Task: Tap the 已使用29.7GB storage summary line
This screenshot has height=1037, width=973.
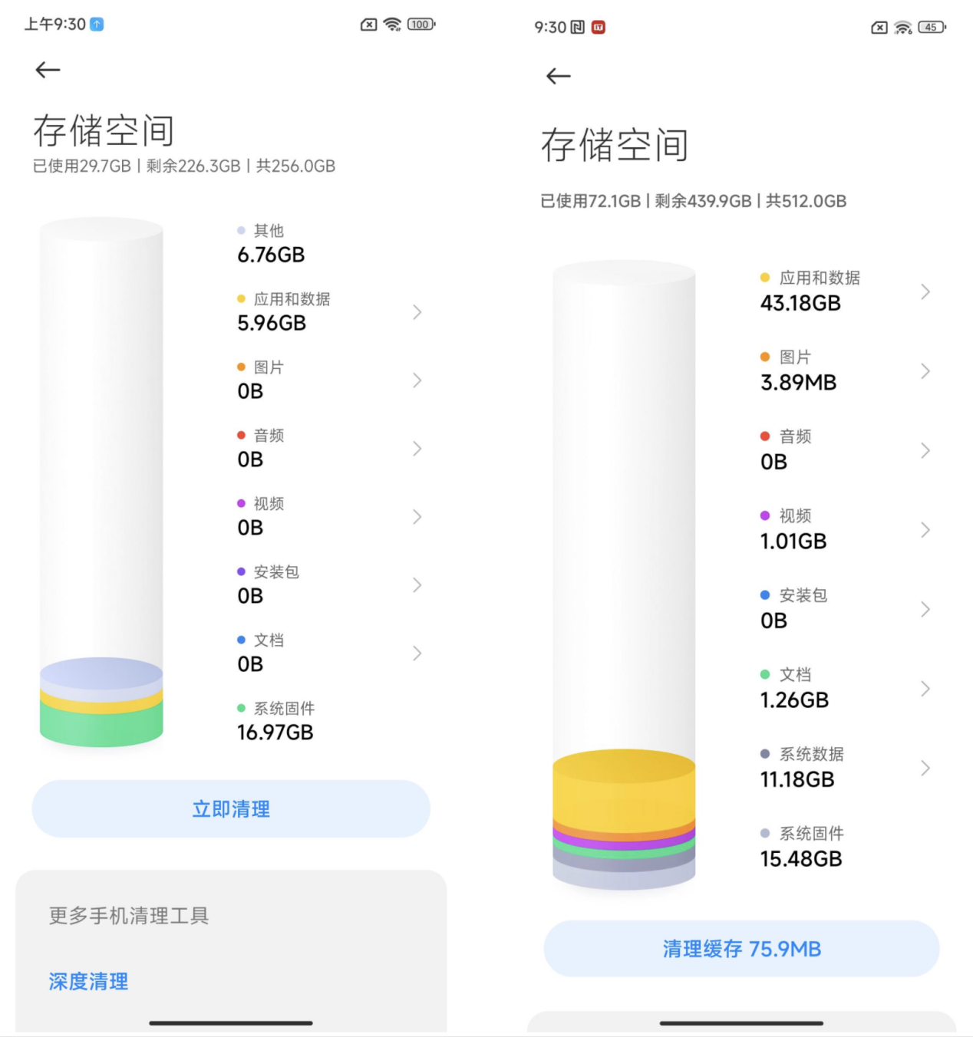Action: (184, 166)
